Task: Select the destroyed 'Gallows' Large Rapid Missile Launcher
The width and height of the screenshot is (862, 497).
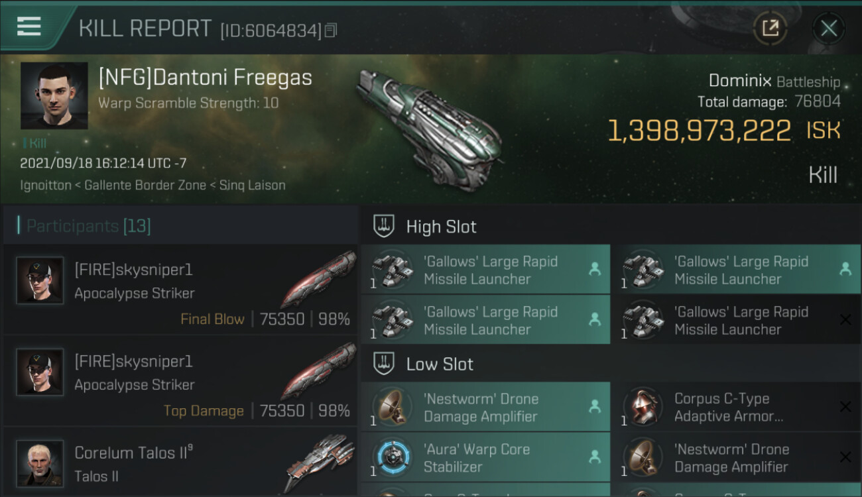Action: pos(735,320)
